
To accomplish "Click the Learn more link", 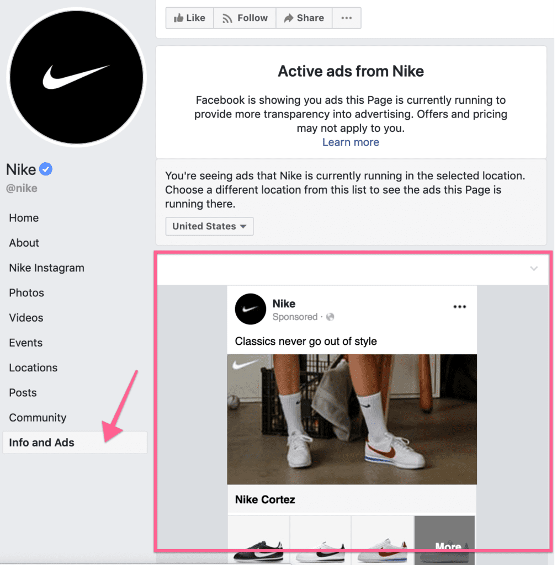I will coord(351,142).
